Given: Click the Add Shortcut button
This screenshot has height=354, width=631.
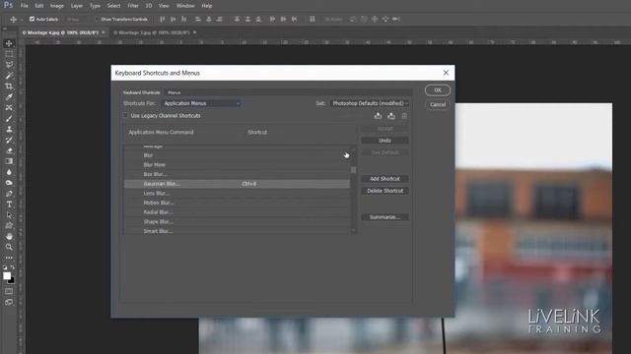Looking at the screenshot, I should pos(385,179).
